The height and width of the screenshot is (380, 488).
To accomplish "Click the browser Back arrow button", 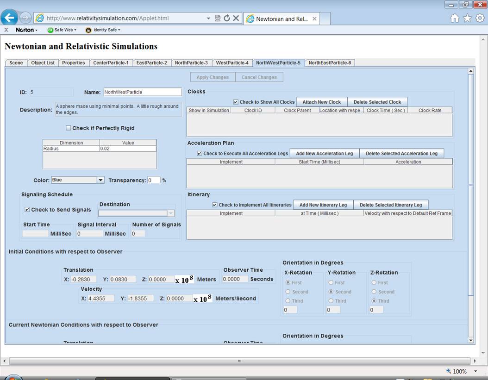I will tap(10, 18).
